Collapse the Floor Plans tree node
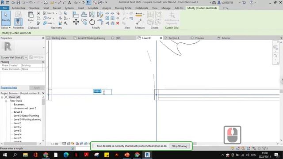Image resolution: width=283 pixels, height=159 pixels. 6,101
